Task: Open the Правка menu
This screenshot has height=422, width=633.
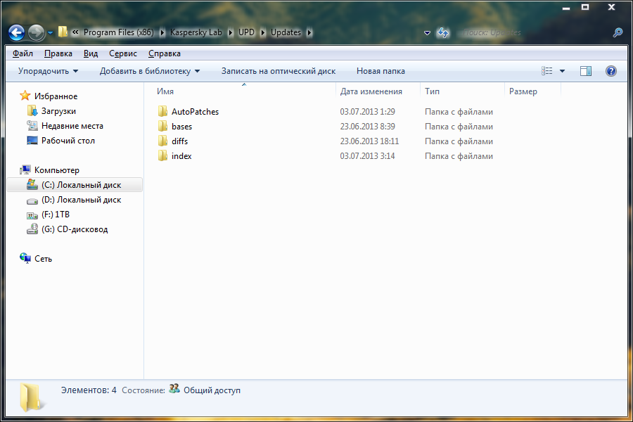Action: pos(58,53)
